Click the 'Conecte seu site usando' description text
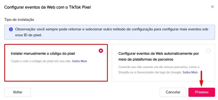The image size is (218, 100). (x=159, y=67)
